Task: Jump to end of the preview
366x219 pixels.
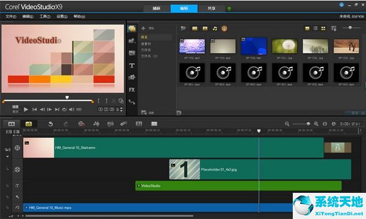Action: [57, 109]
